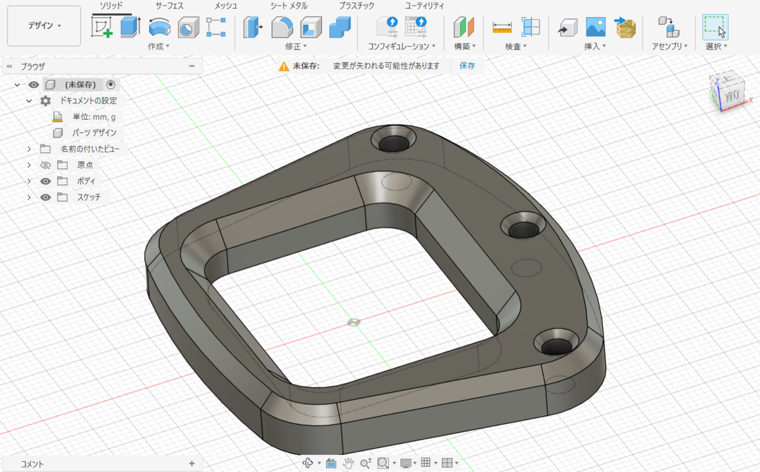This screenshot has width=760, height=472.
Task: Click the first configuration icon
Action: [387, 27]
